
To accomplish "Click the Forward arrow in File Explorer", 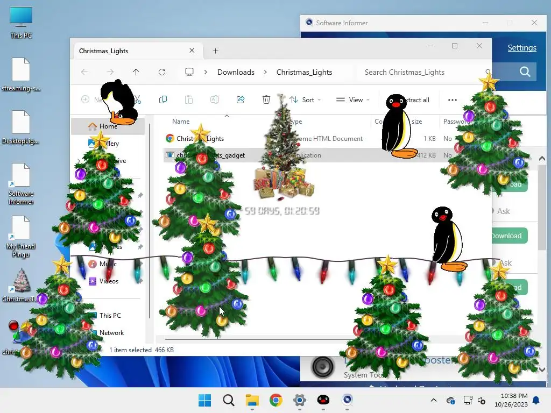I will click(110, 72).
